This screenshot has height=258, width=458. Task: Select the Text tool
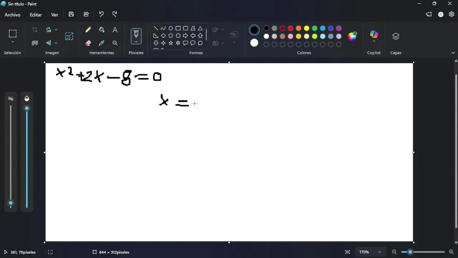tap(115, 30)
